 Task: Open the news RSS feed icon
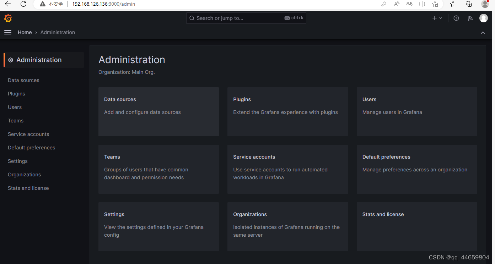pyautogui.click(x=470, y=18)
